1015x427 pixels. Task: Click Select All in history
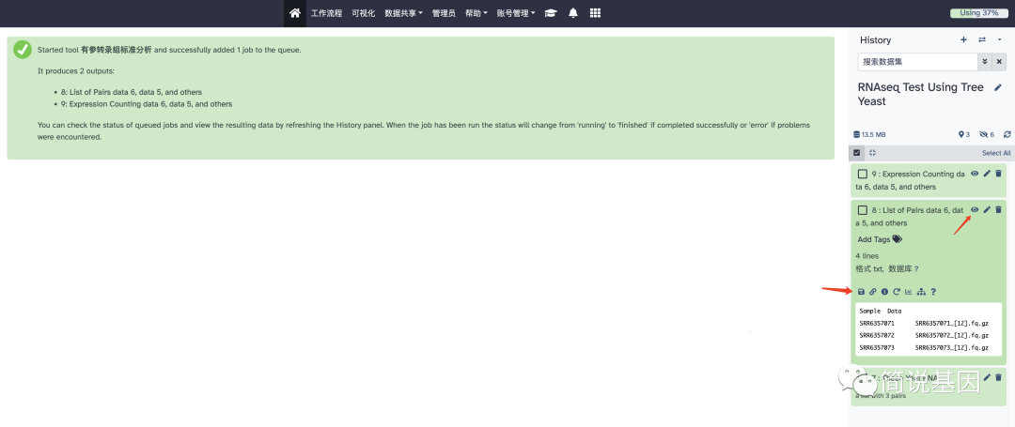pos(996,153)
